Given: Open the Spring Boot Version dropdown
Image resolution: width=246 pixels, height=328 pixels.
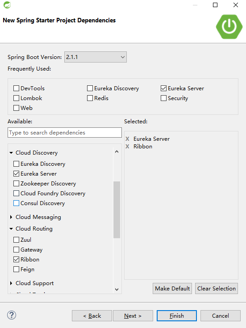Looking at the screenshot, I should pos(96,57).
